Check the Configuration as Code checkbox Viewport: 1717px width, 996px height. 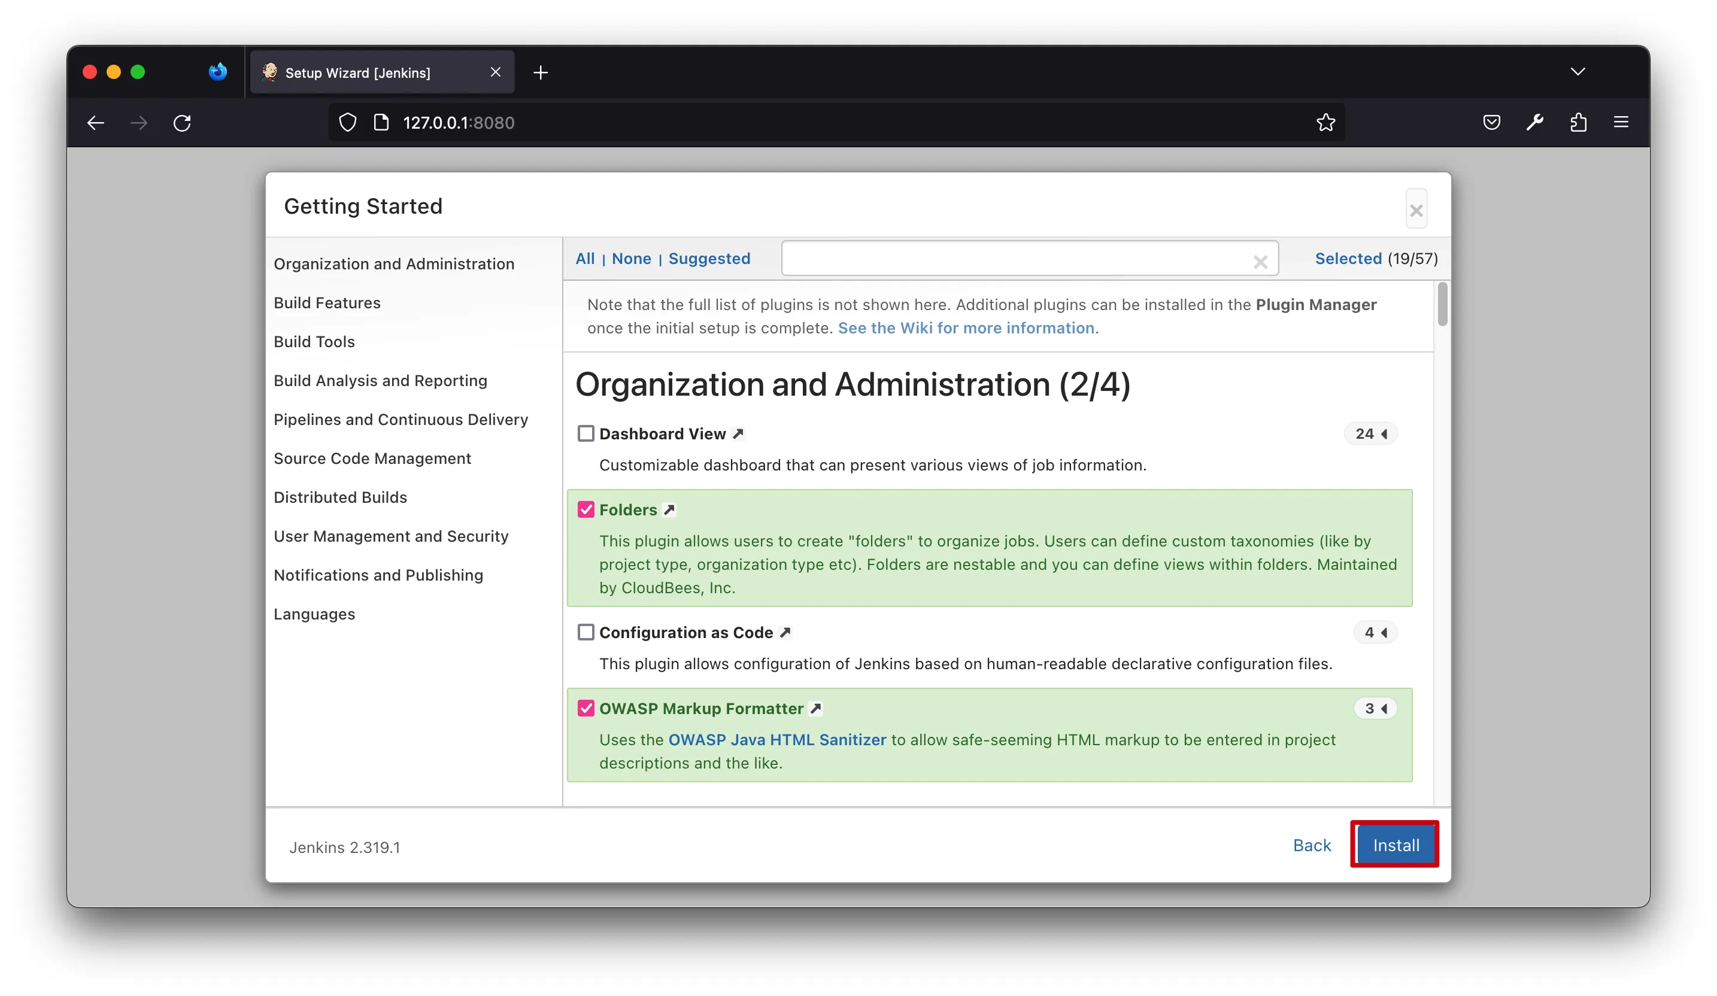point(586,633)
